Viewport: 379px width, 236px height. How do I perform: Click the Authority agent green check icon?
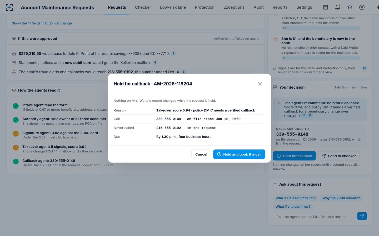tap(16, 120)
